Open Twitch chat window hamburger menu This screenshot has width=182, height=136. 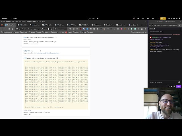point(180,25)
